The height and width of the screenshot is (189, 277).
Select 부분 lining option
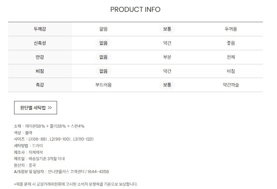pos(167,57)
